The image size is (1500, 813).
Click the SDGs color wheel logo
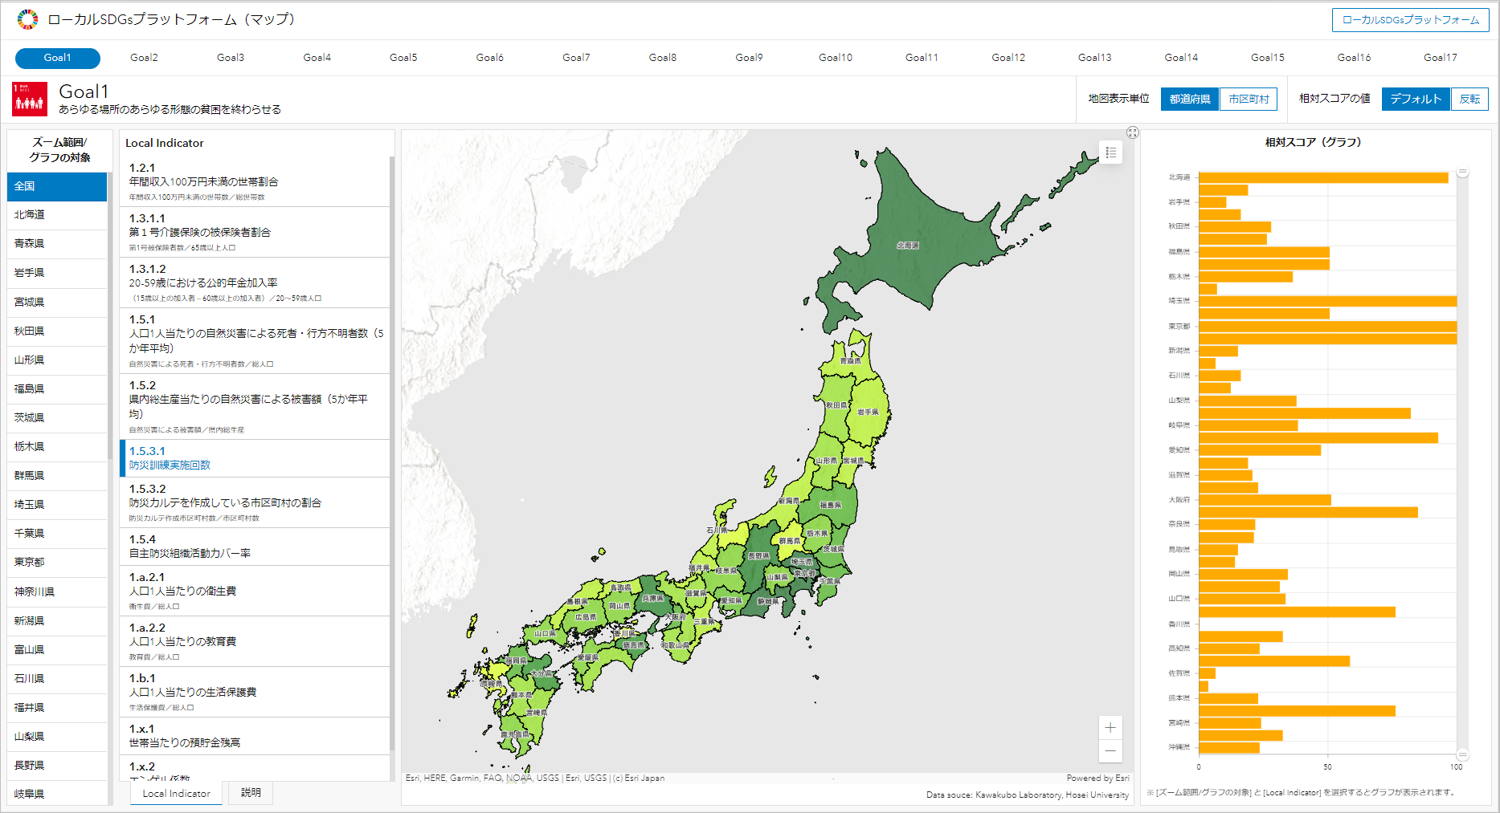(27, 19)
